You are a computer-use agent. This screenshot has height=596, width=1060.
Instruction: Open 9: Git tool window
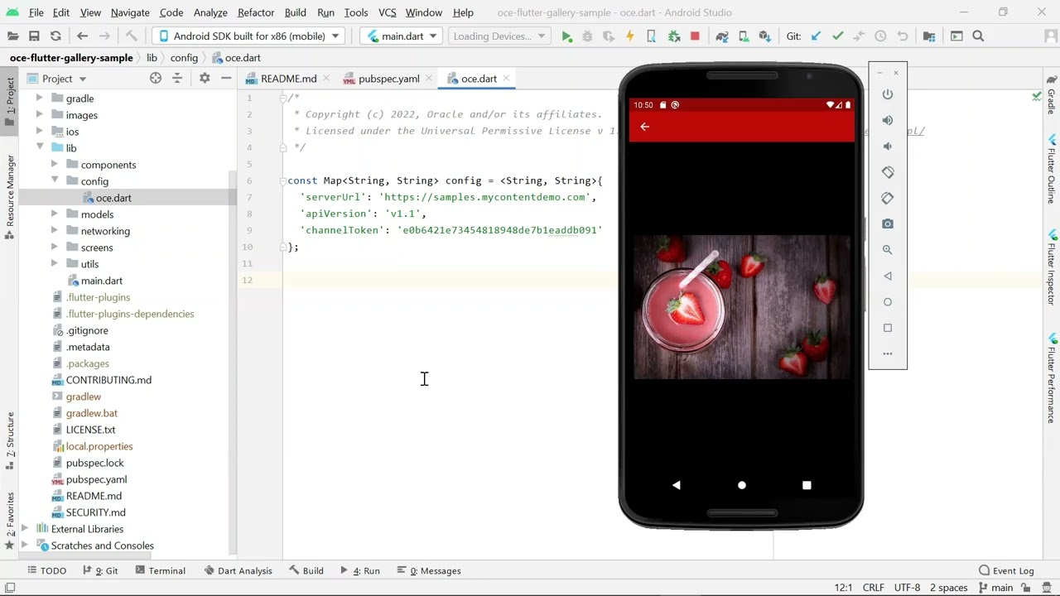(x=101, y=570)
